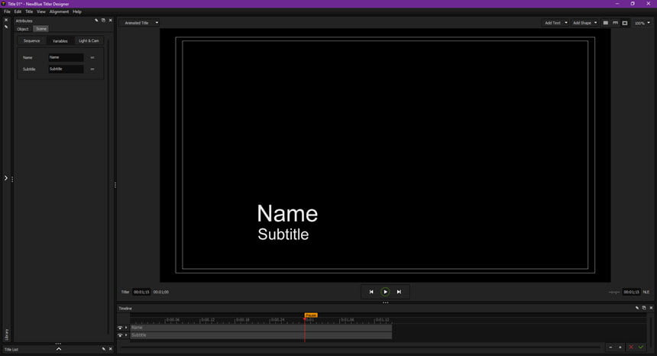Expand the Subtitle layer track

[x=126, y=335]
